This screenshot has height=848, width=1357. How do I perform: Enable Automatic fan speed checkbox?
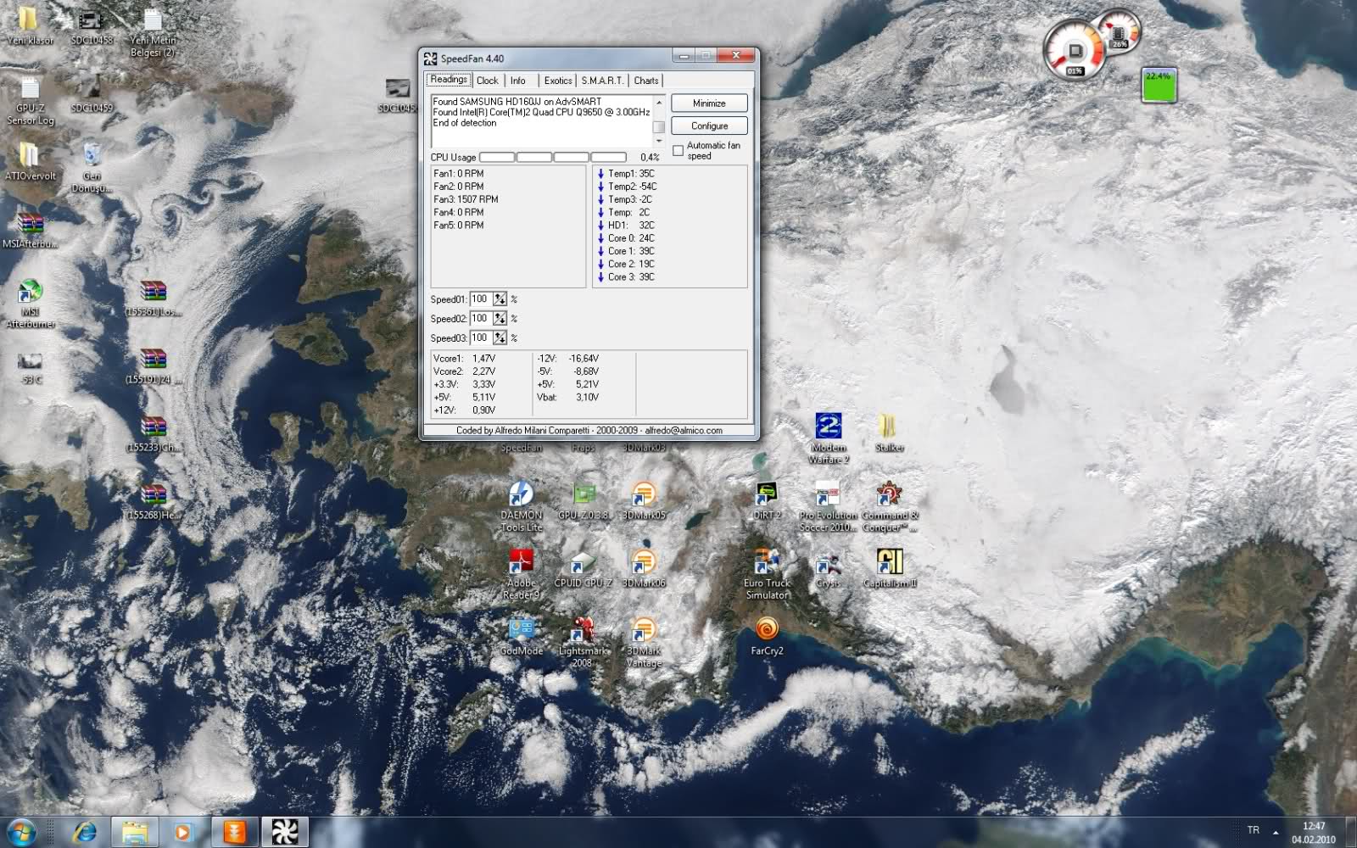(678, 151)
